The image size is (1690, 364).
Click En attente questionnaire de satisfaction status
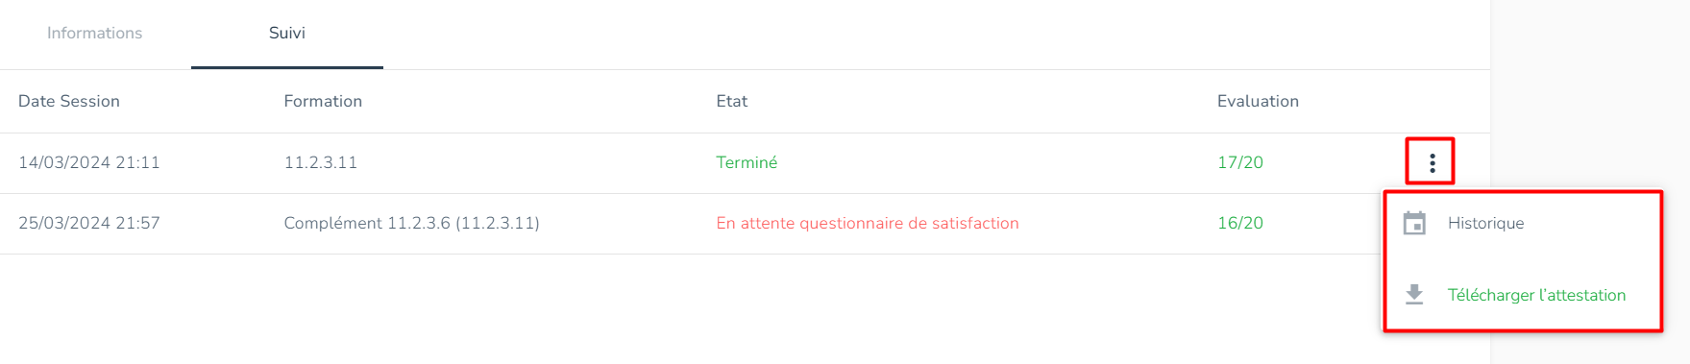pyautogui.click(x=867, y=223)
